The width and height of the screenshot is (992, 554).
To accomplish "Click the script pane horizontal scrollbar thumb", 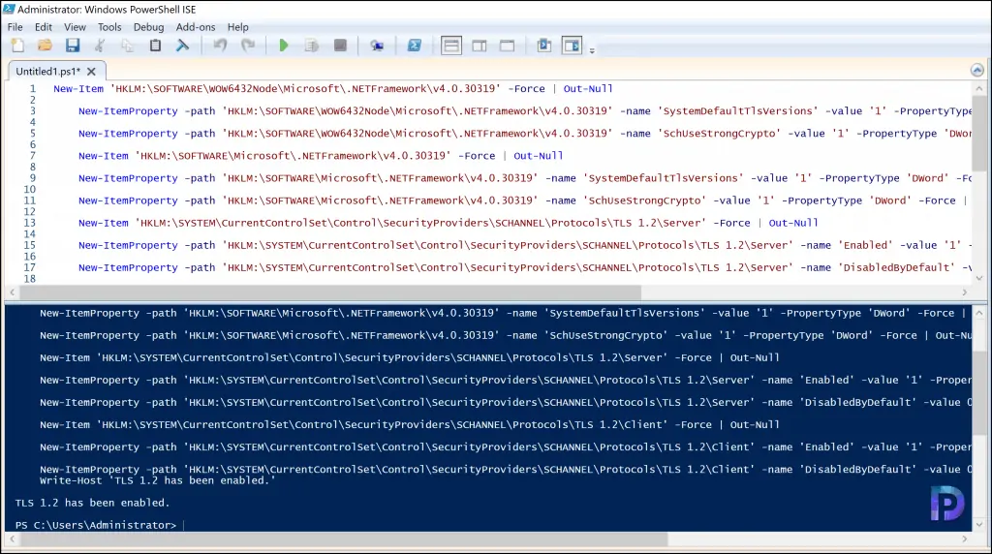I will 331,292.
